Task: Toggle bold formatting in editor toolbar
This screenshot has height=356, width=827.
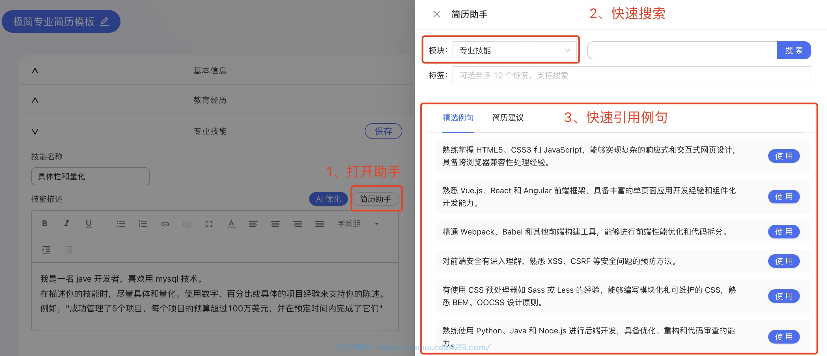Action: coord(45,223)
